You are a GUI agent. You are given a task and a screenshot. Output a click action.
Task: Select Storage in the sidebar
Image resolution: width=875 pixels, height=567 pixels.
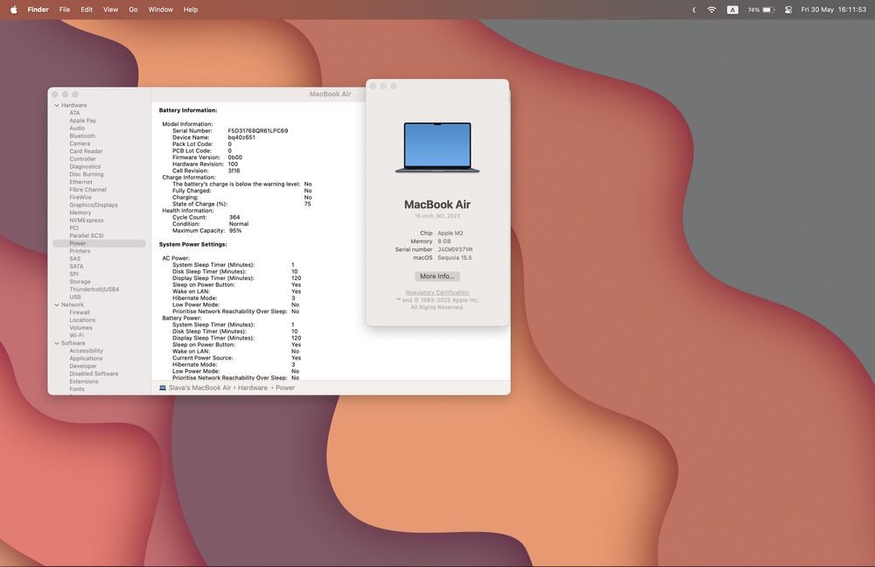pyautogui.click(x=80, y=282)
